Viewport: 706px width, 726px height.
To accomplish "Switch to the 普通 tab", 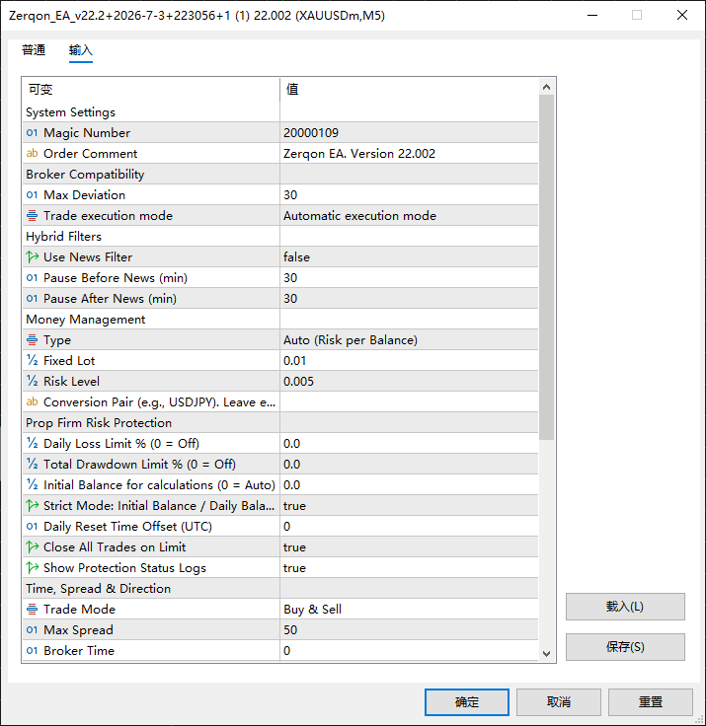I will pyautogui.click(x=34, y=50).
